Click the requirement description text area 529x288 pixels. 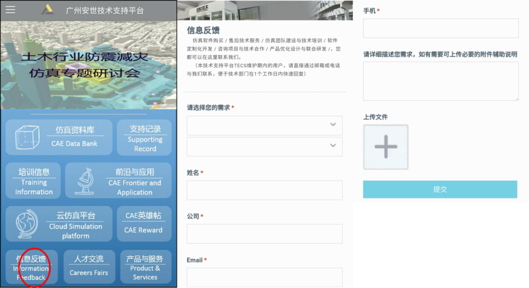[440, 81]
